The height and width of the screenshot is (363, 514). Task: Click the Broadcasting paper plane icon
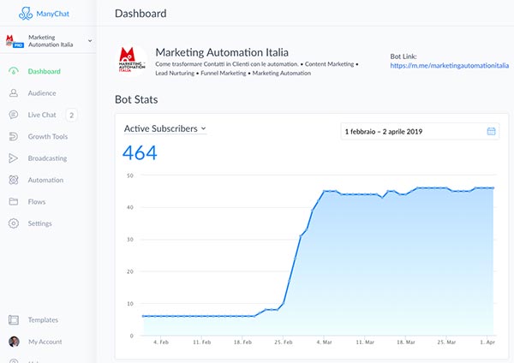[x=14, y=158]
